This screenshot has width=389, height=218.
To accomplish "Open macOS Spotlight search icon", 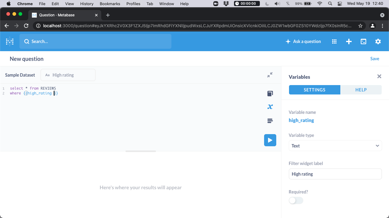I will coord(330,4).
